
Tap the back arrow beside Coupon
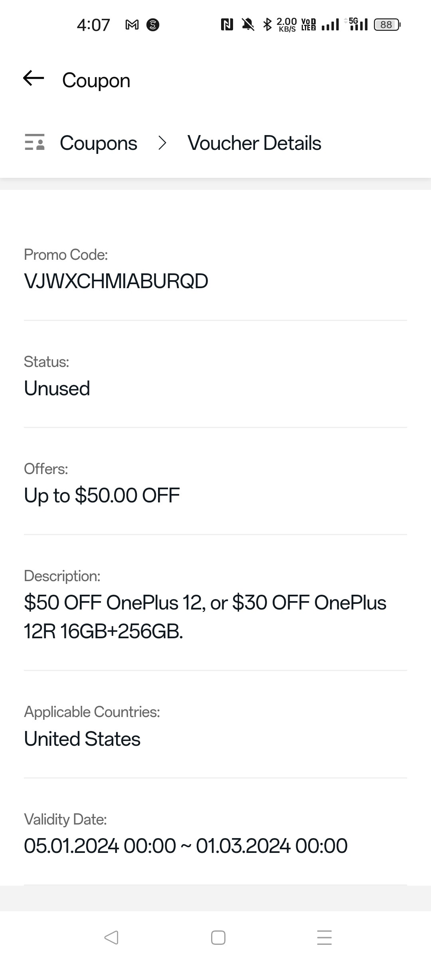point(34,78)
